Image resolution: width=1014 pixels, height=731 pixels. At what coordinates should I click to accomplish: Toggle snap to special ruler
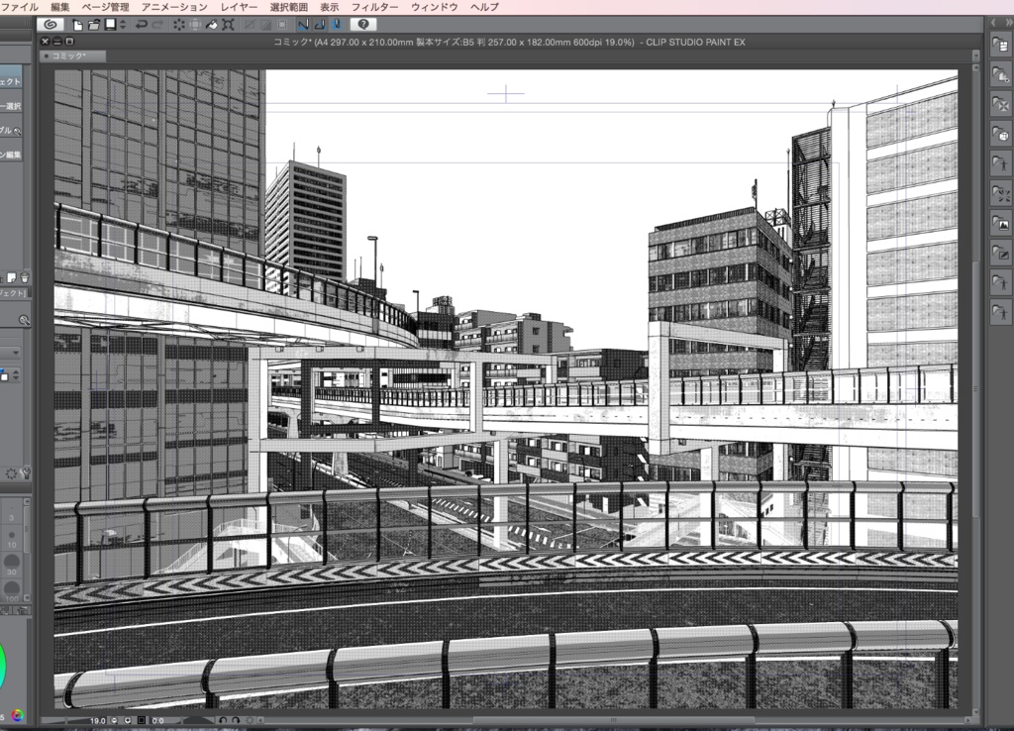pos(320,25)
